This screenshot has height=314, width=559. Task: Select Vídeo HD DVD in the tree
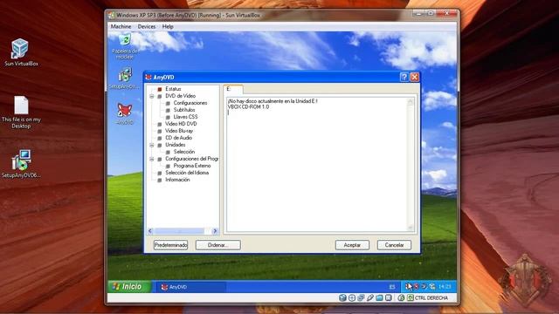coord(181,124)
